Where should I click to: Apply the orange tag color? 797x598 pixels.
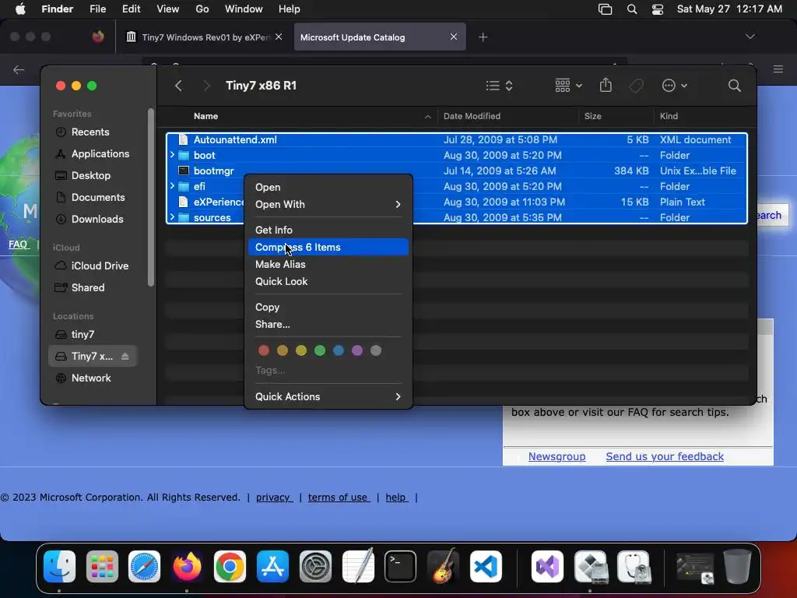pyautogui.click(x=283, y=350)
